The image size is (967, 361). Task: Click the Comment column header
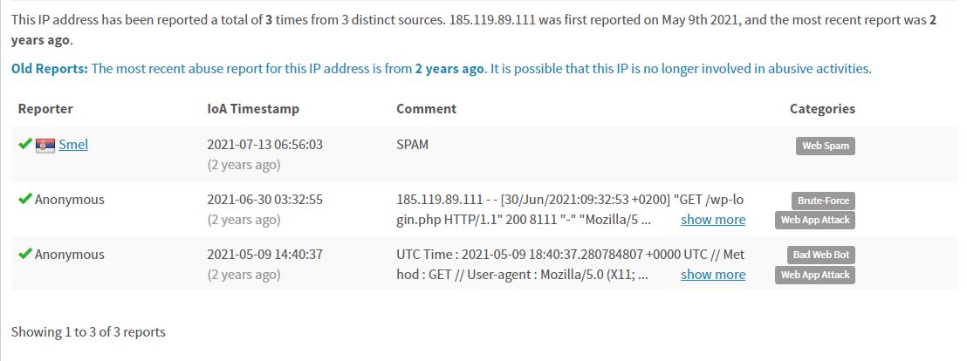point(426,108)
